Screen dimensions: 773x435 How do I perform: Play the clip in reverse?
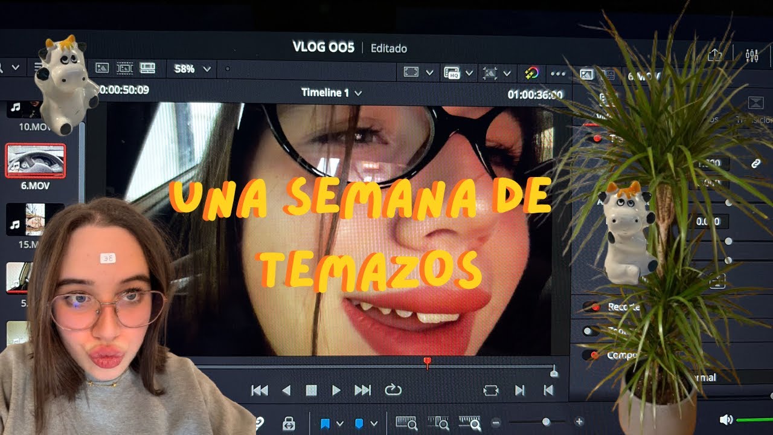click(x=286, y=390)
